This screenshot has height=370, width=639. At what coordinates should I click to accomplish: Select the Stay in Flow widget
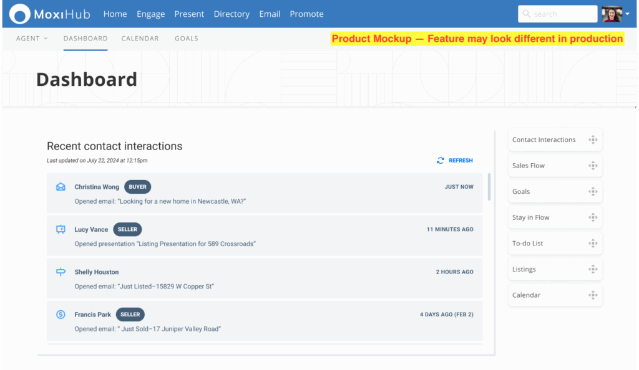pyautogui.click(x=555, y=217)
